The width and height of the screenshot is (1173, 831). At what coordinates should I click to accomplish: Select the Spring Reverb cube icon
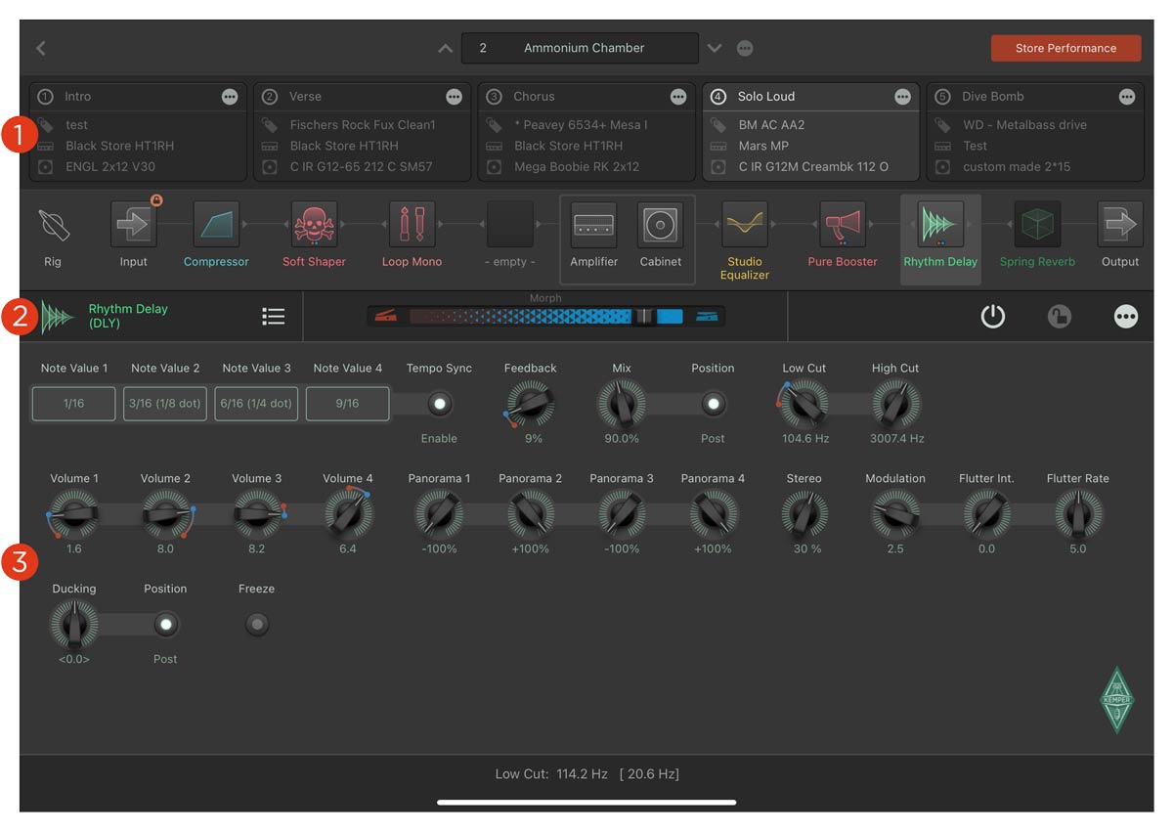[x=1037, y=225]
